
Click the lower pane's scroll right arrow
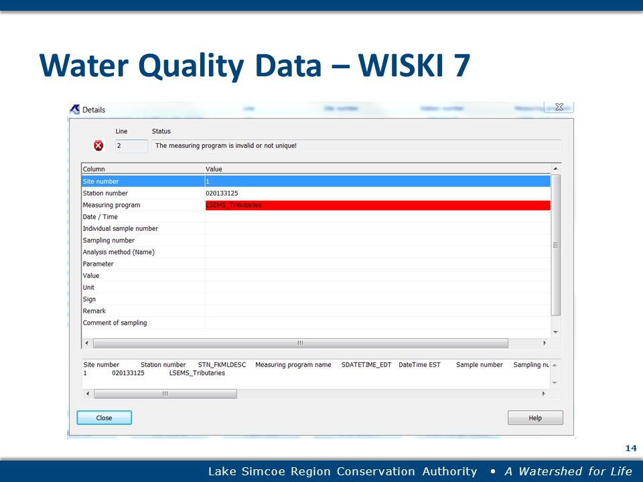544,394
